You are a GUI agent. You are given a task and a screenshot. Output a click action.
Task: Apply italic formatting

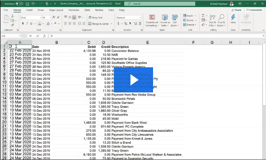coord(27,24)
